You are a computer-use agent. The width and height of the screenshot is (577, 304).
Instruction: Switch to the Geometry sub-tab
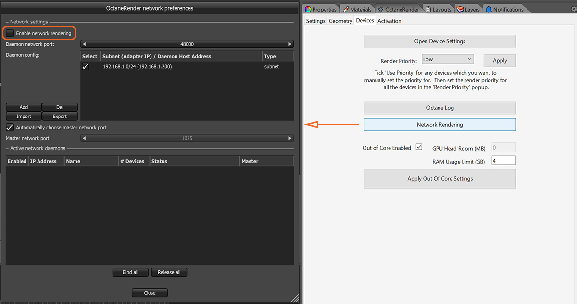pos(340,21)
